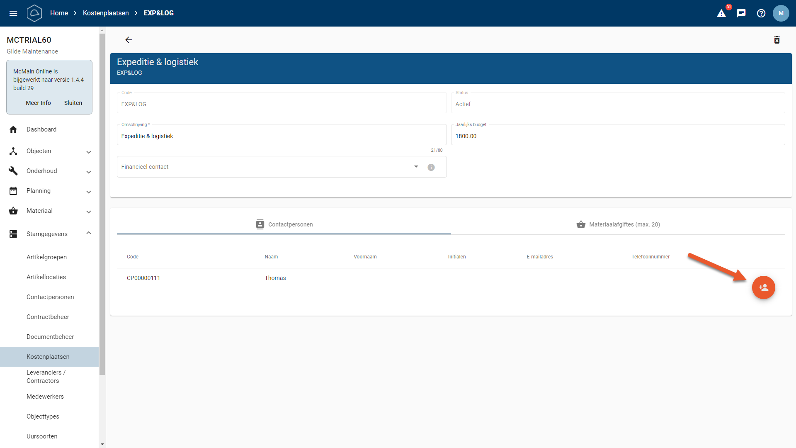This screenshot has width=796, height=448.
Task: Click Sluiten in the update notice
Action: [73, 103]
